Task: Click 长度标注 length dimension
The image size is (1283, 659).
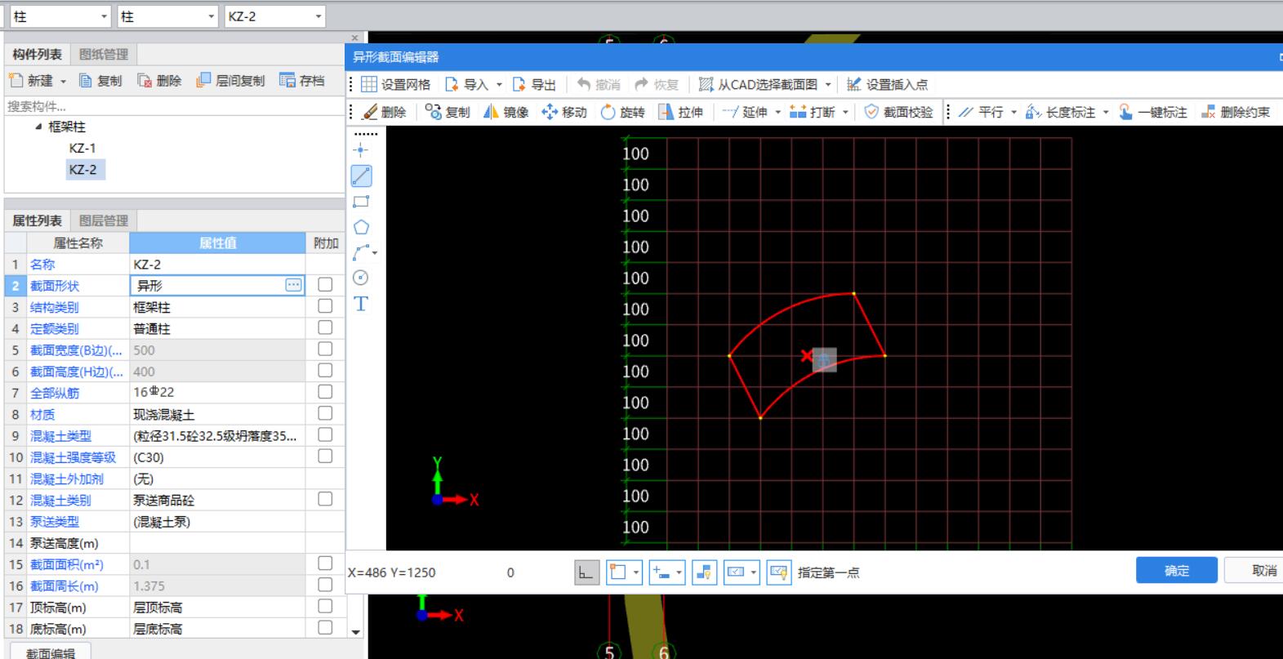Action: coord(1060,112)
